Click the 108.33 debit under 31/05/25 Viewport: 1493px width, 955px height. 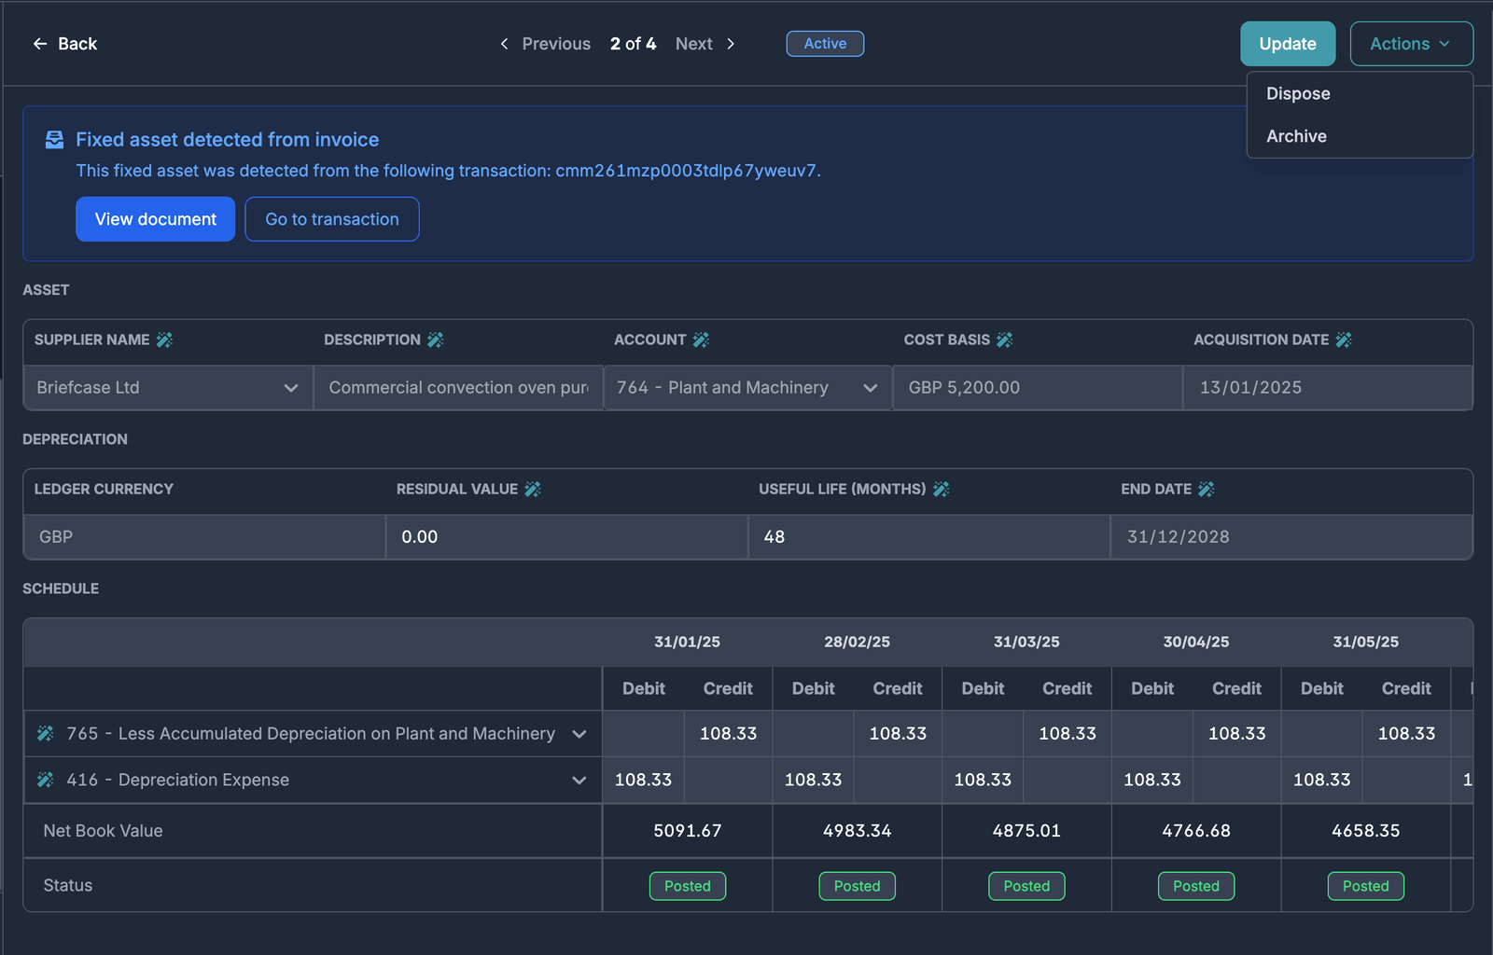tap(1322, 780)
